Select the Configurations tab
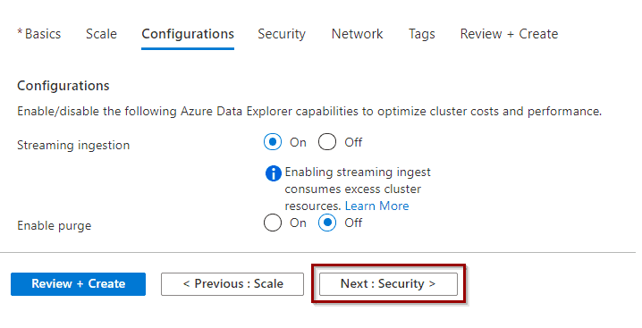Screen dimensions: 642x328 click(x=188, y=34)
